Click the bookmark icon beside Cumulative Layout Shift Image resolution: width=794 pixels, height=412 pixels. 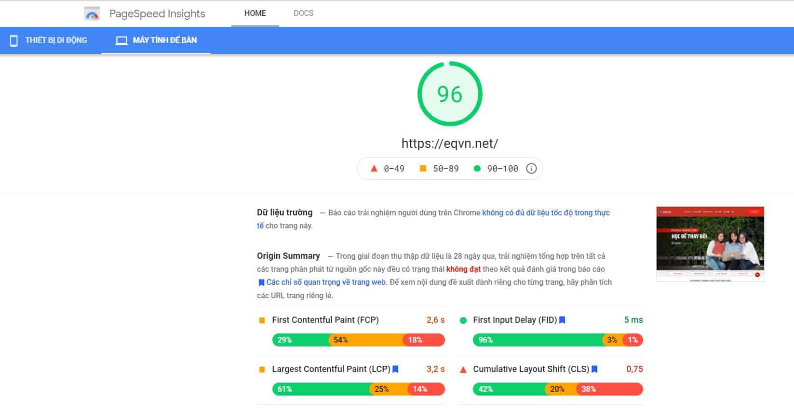594,369
